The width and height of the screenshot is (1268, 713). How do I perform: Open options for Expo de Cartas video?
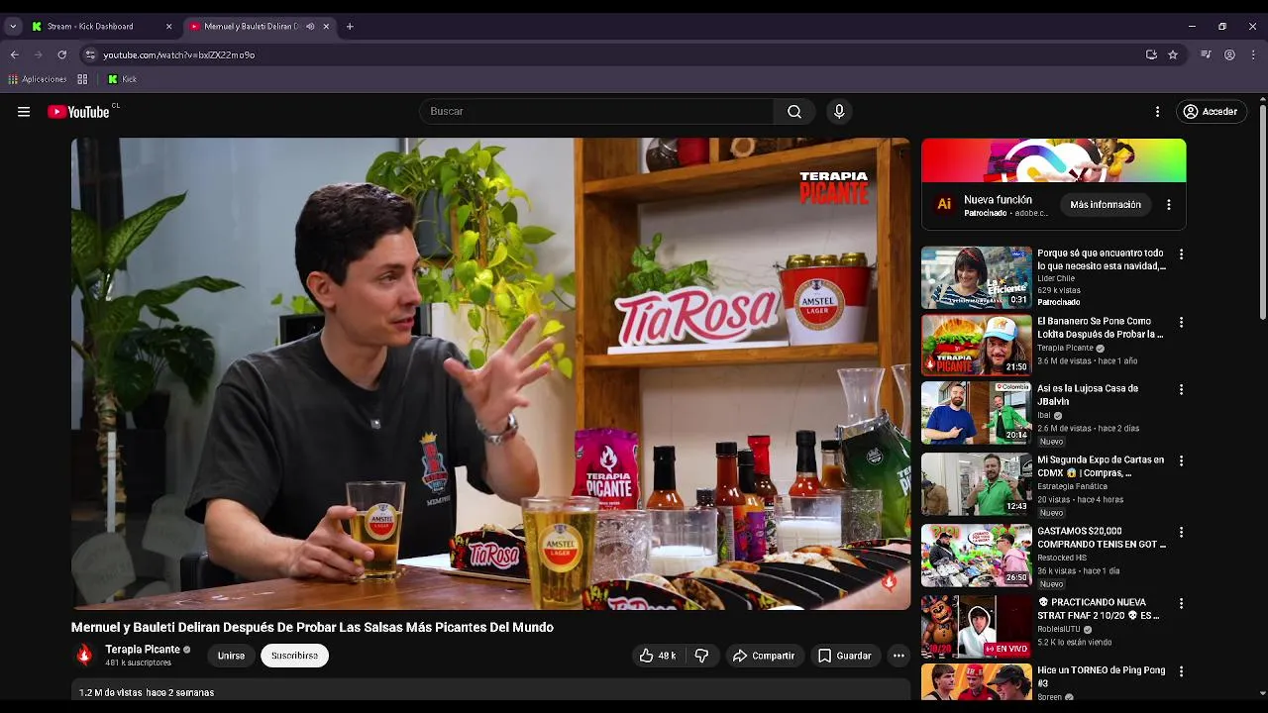pos(1181,461)
